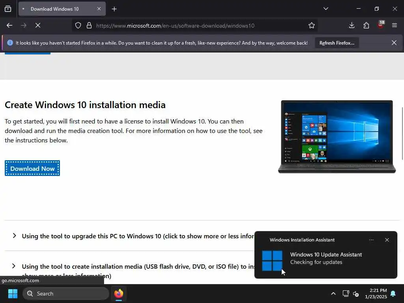Open Firefox View tab list icon
The image size is (404, 303).
click(8, 9)
